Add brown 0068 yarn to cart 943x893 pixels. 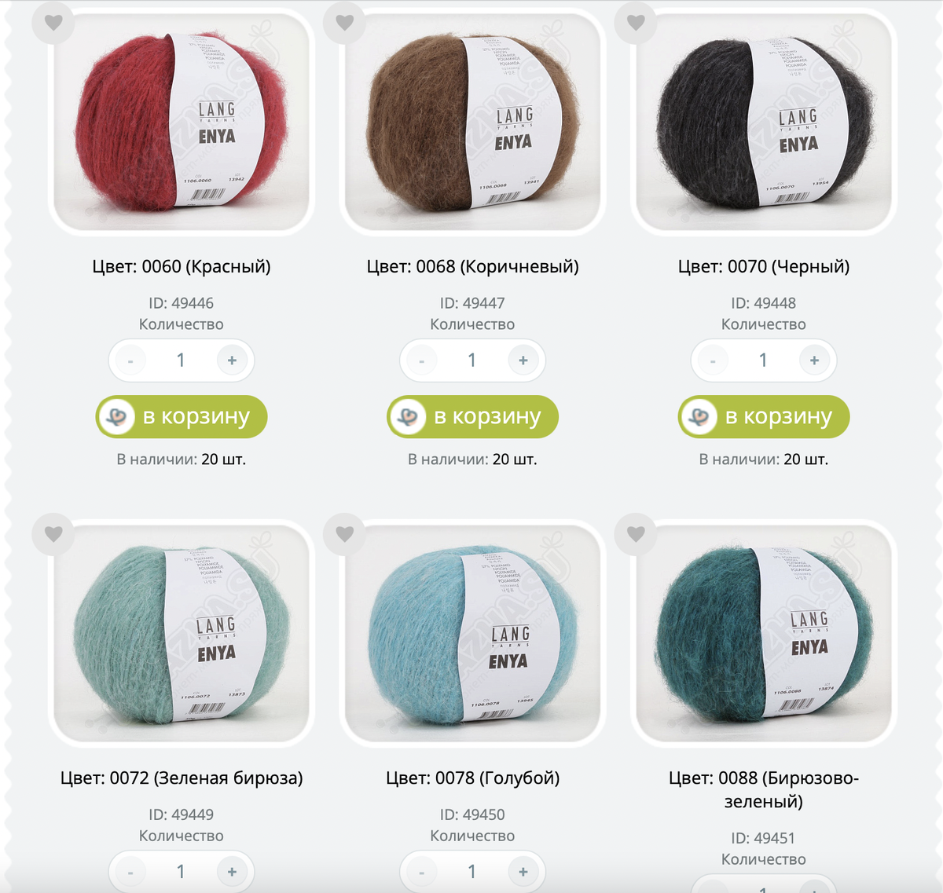tap(472, 416)
